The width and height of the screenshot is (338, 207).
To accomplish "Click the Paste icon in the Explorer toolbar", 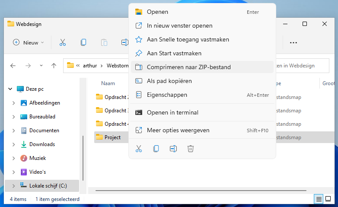I will pyautogui.click(x=104, y=42).
